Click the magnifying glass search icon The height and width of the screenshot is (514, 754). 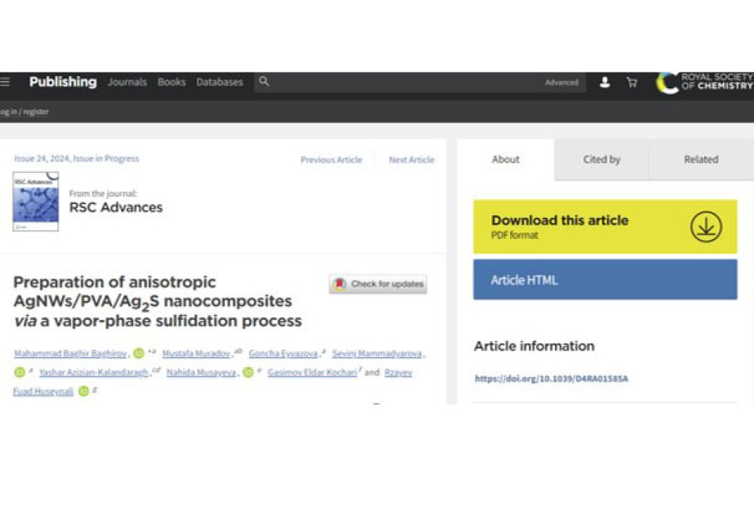pyautogui.click(x=264, y=82)
